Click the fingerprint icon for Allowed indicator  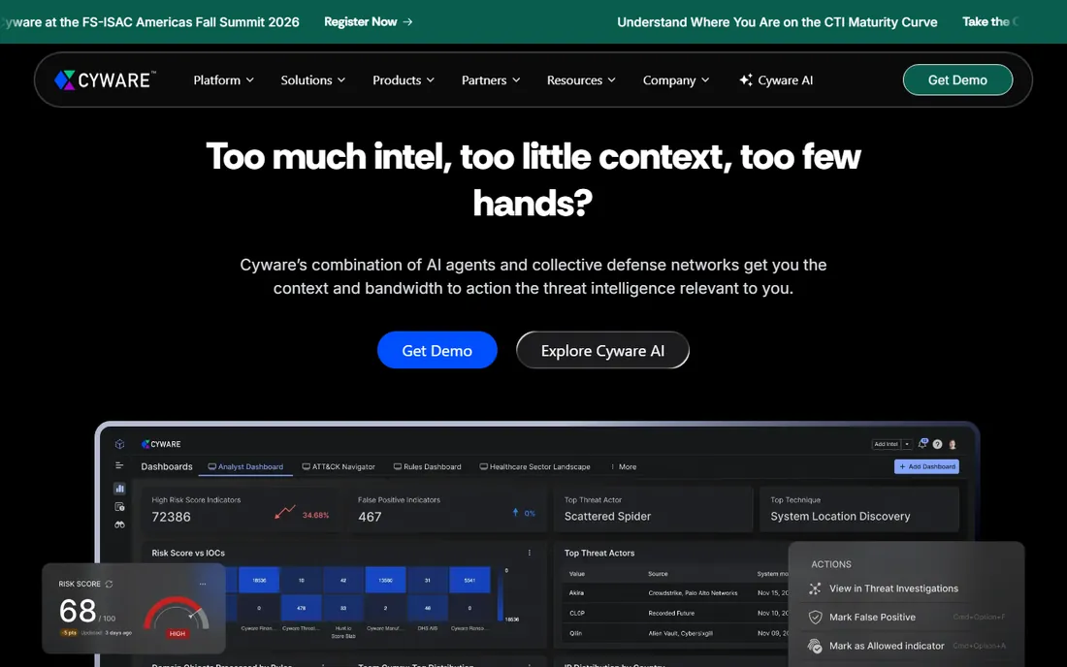tap(815, 646)
